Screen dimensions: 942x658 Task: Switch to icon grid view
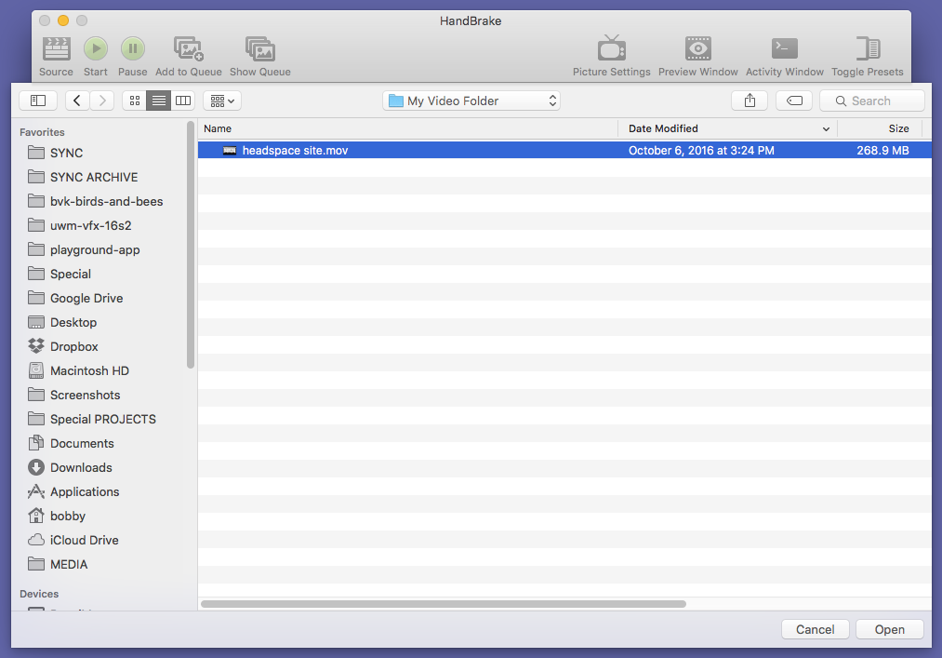coord(135,101)
